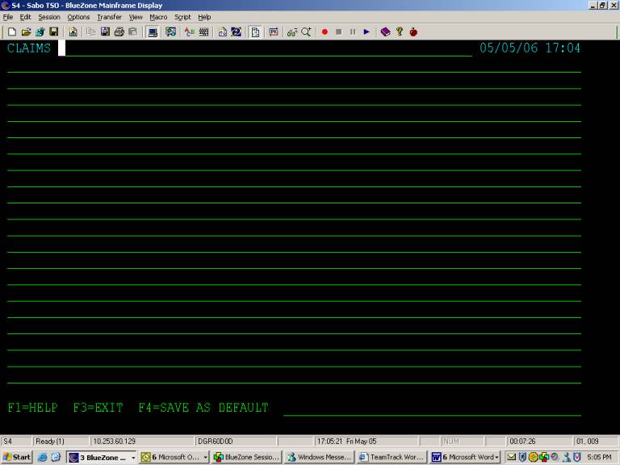Viewport: 620px width, 465px height.
Task: Open the Edit menu
Action: [x=25, y=17]
